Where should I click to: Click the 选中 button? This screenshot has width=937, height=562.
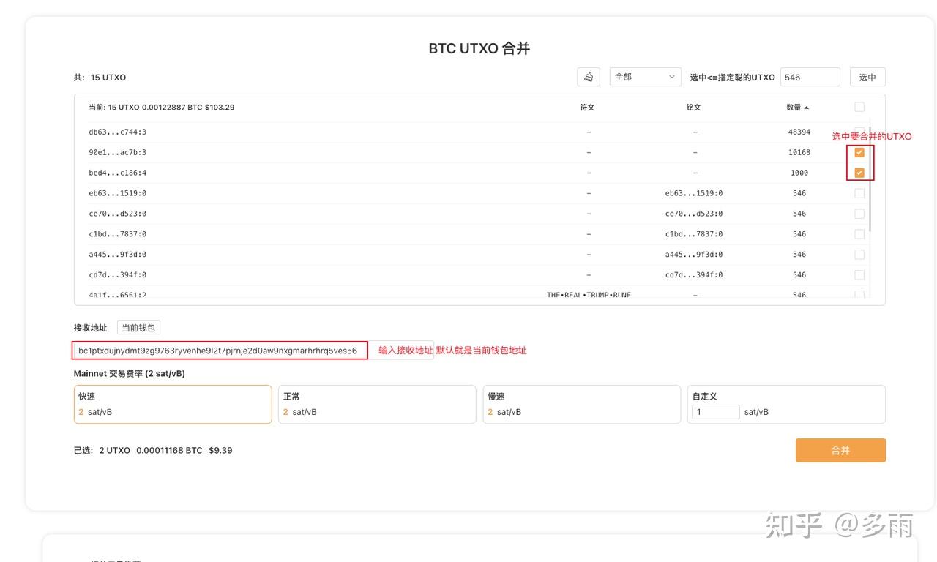click(867, 77)
